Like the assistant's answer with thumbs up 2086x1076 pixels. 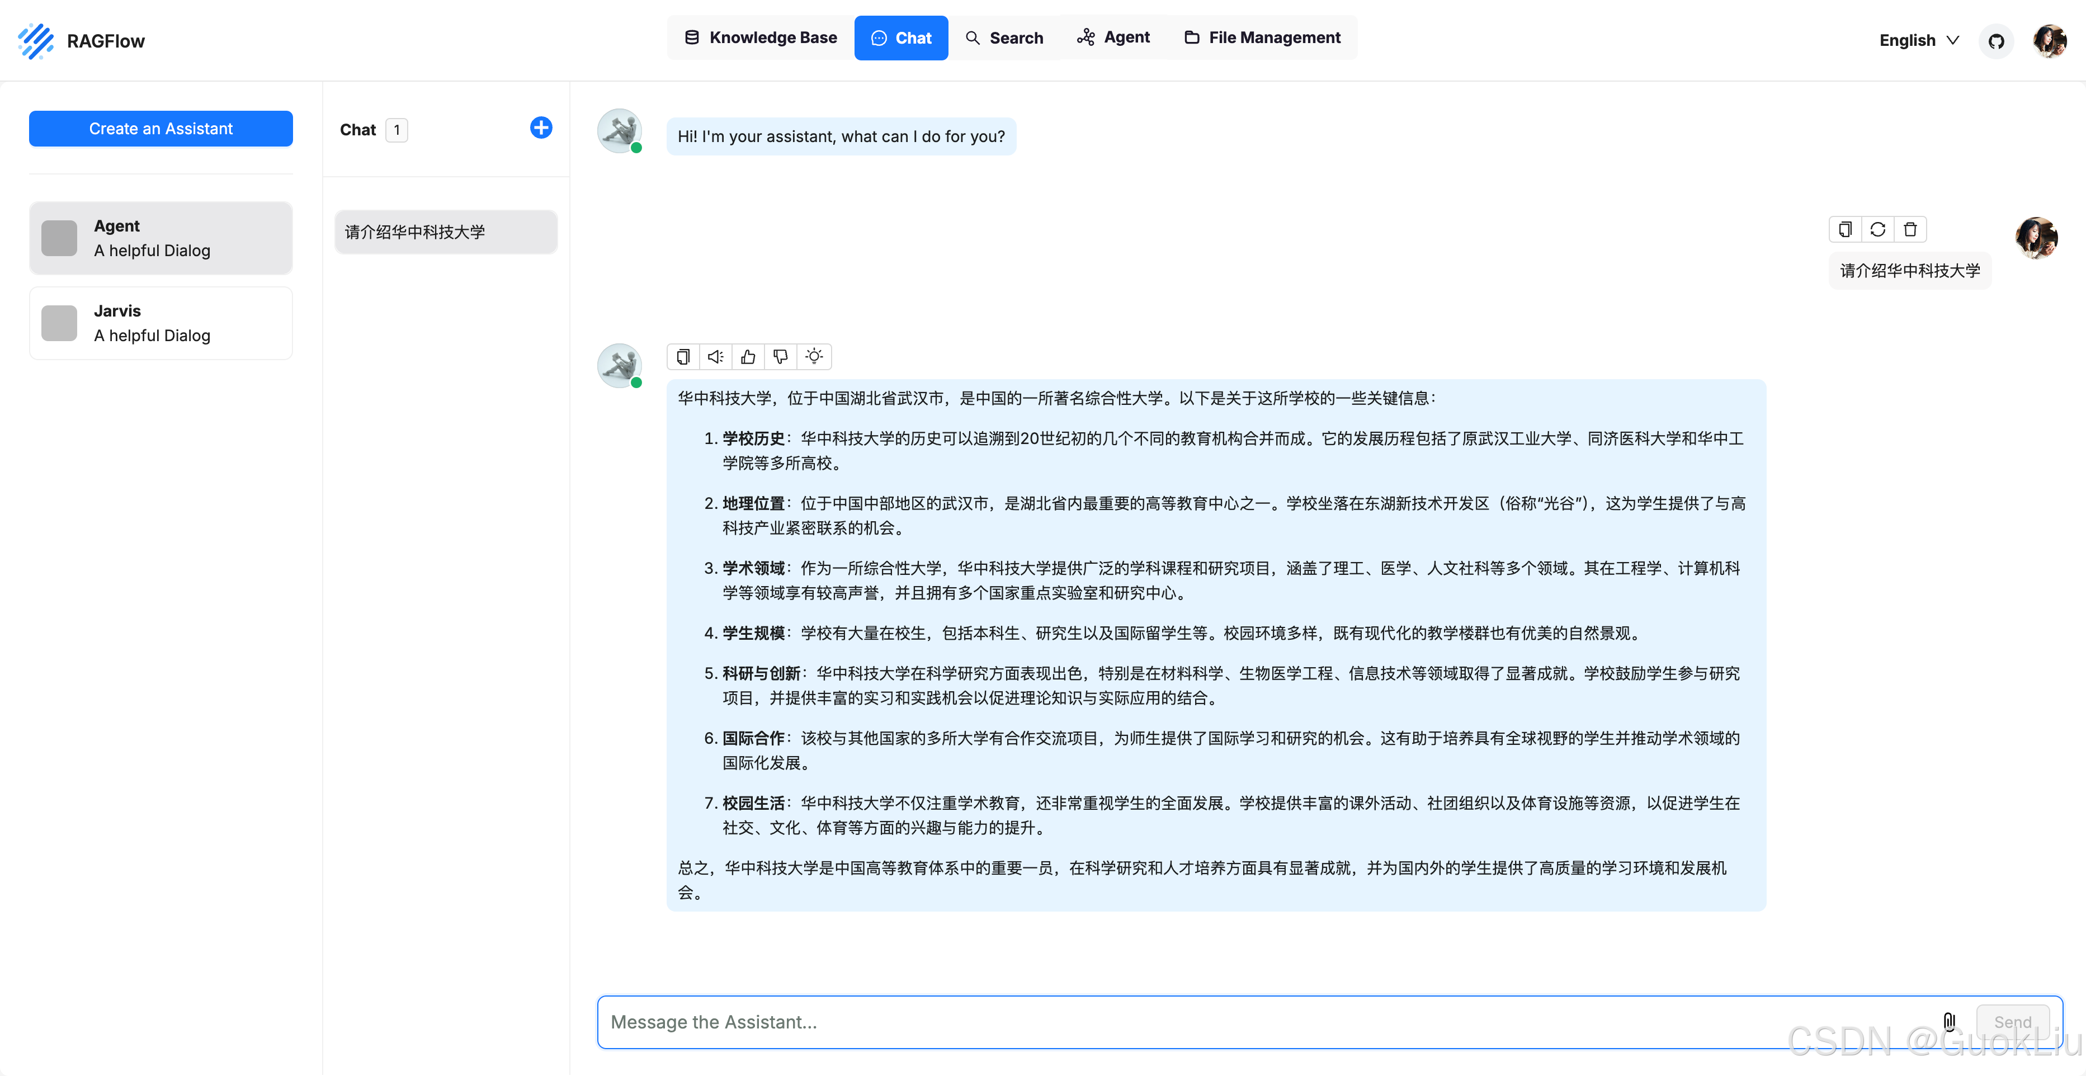pyautogui.click(x=748, y=356)
